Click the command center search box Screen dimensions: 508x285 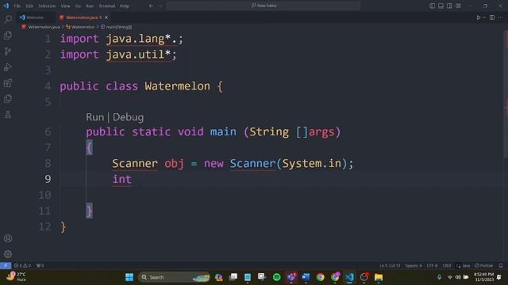pos(264,6)
